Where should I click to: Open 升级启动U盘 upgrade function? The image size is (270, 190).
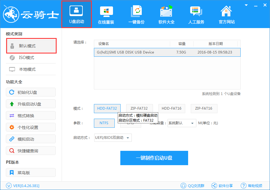pyautogui.click(x=31, y=104)
